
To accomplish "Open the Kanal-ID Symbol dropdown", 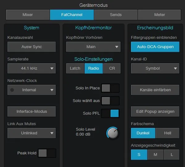I will point(155,68).
